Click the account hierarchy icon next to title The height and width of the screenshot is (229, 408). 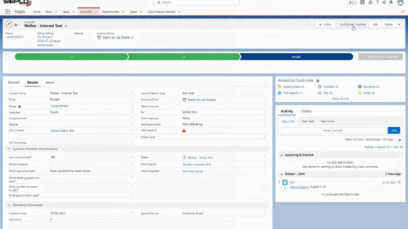[x=66, y=25]
